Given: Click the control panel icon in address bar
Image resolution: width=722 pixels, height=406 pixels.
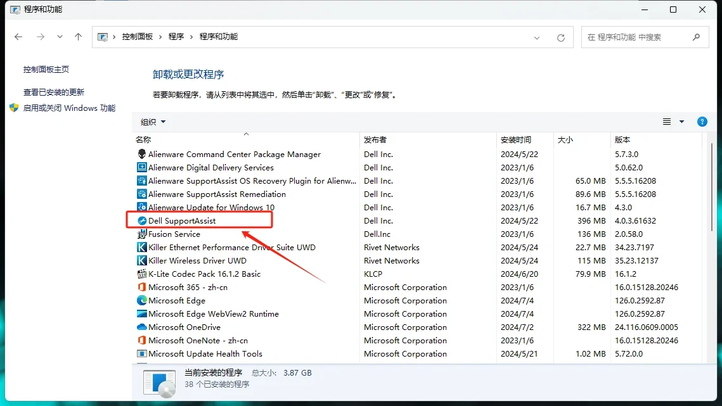Looking at the screenshot, I should click(103, 37).
